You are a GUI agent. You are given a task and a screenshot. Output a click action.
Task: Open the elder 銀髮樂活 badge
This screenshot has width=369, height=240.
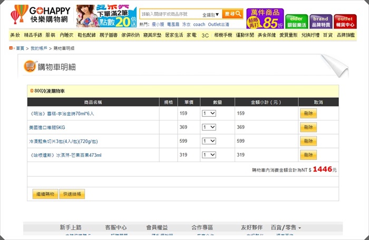(296, 21)
